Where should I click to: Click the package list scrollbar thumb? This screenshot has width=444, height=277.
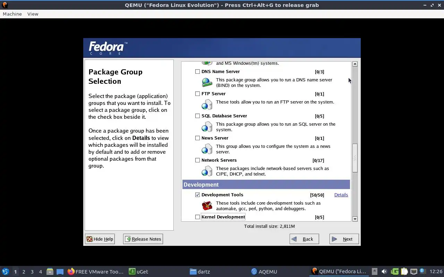tap(355, 158)
